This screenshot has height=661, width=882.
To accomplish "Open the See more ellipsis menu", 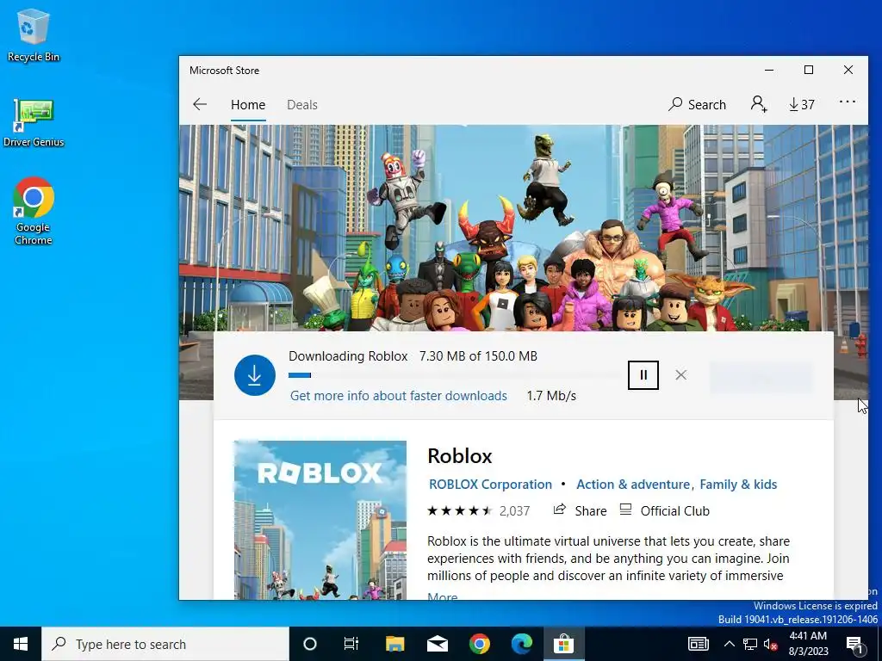I will click(x=848, y=102).
